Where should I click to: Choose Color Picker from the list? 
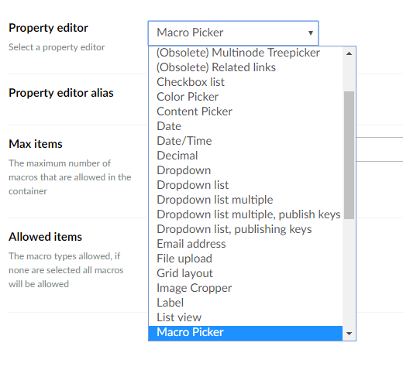[246, 97]
